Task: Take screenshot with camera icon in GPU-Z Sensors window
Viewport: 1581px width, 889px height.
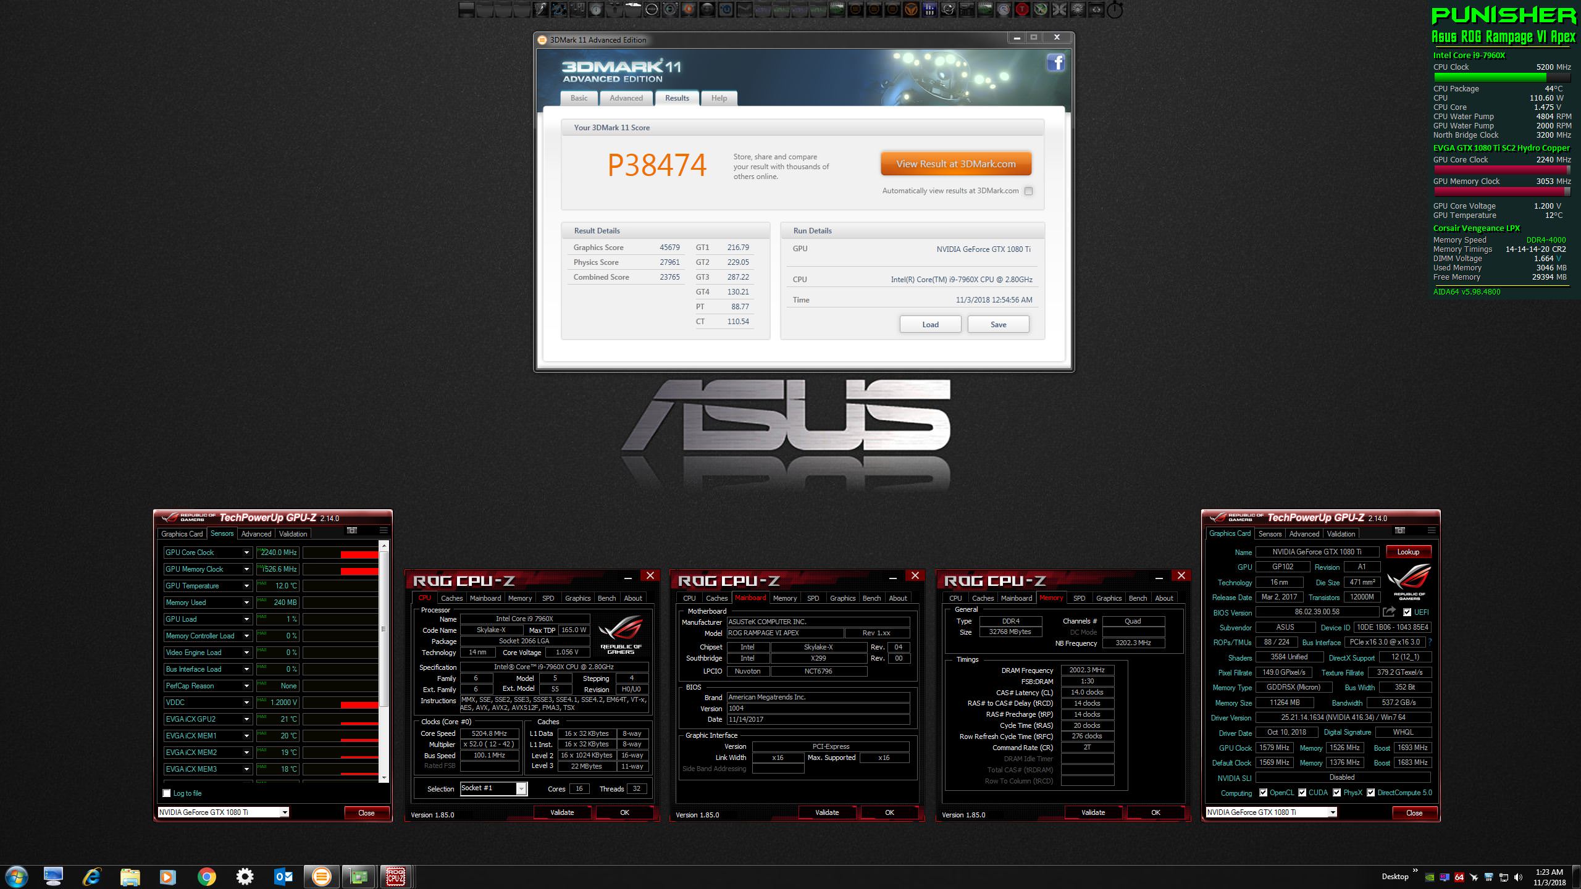Action: coord(352,530)
